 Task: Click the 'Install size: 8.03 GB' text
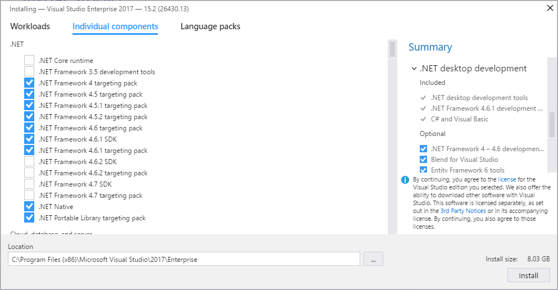point(518,259)
